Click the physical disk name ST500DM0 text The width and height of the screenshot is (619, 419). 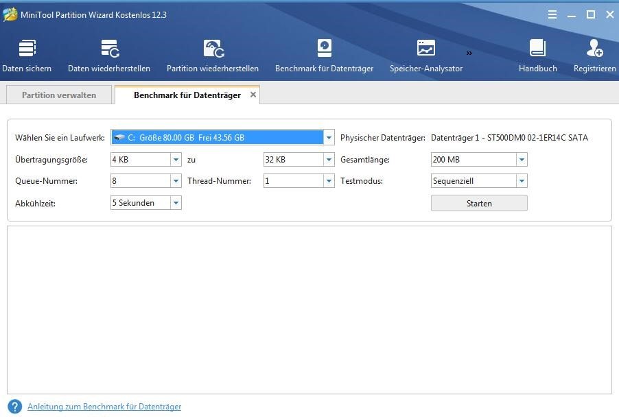point(509,138)
